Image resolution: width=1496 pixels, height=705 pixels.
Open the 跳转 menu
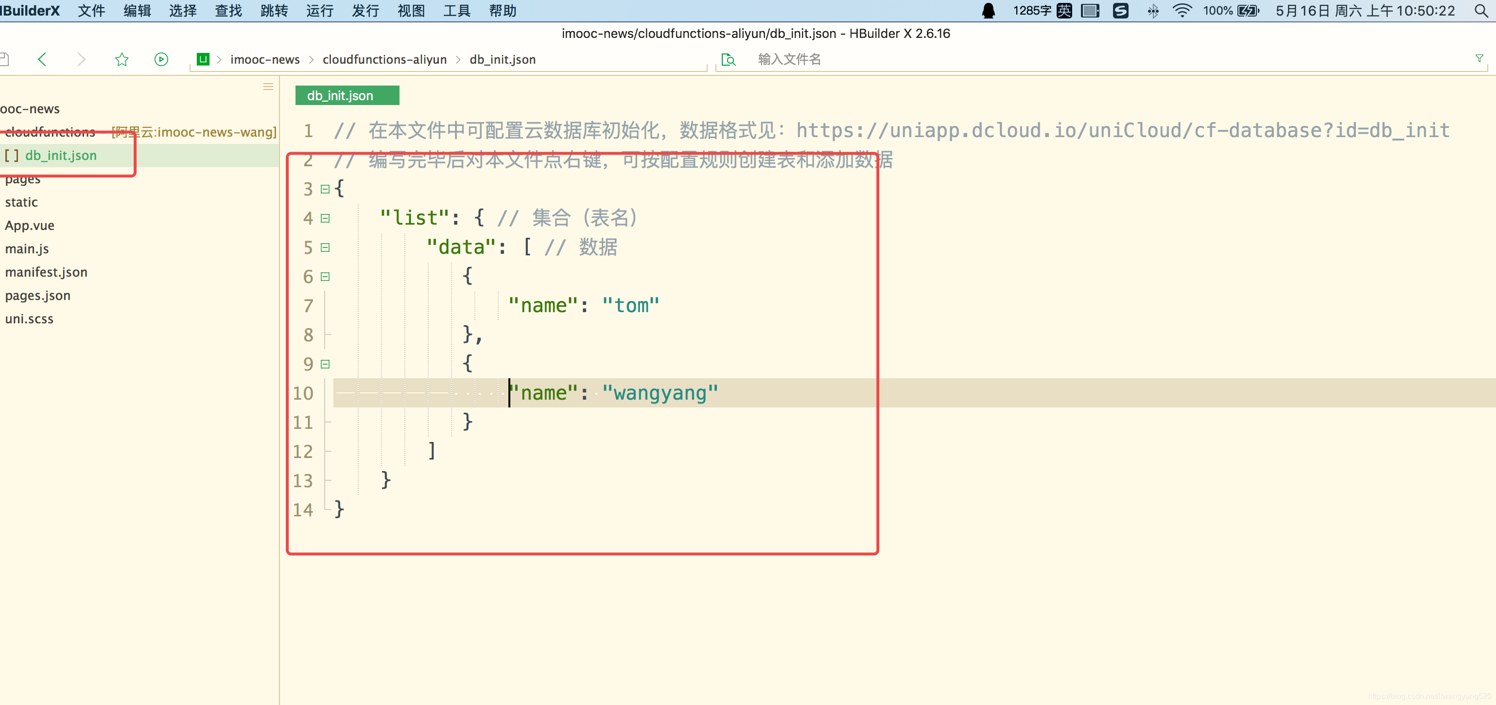click(x=274, y=11)
